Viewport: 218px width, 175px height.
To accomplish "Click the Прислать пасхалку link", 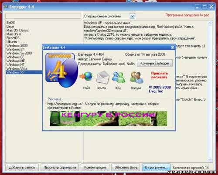I will [160, 75].
